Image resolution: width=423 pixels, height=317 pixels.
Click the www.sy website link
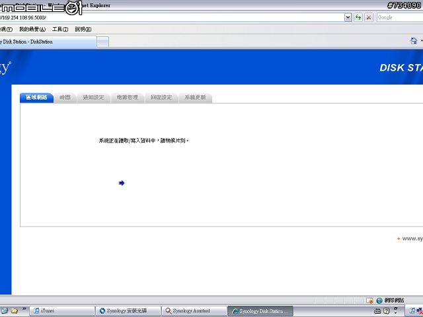pos(412,238)
